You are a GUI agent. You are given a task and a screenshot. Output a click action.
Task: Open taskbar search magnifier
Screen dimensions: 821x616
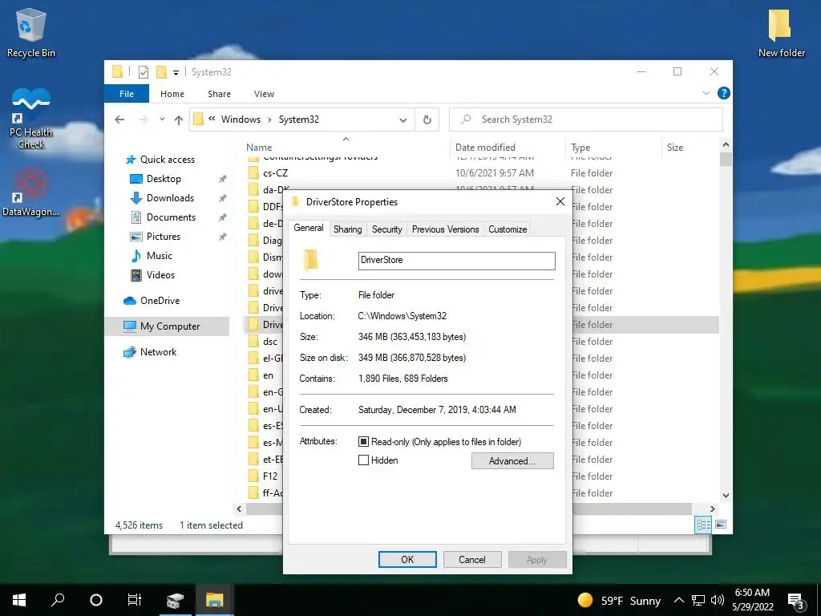click(x=58, y=600)
